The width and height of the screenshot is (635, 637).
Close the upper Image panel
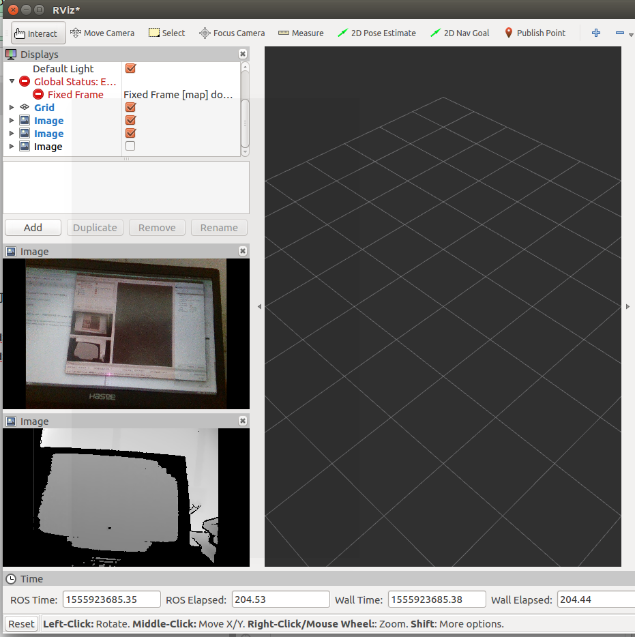tap(243, 251)
